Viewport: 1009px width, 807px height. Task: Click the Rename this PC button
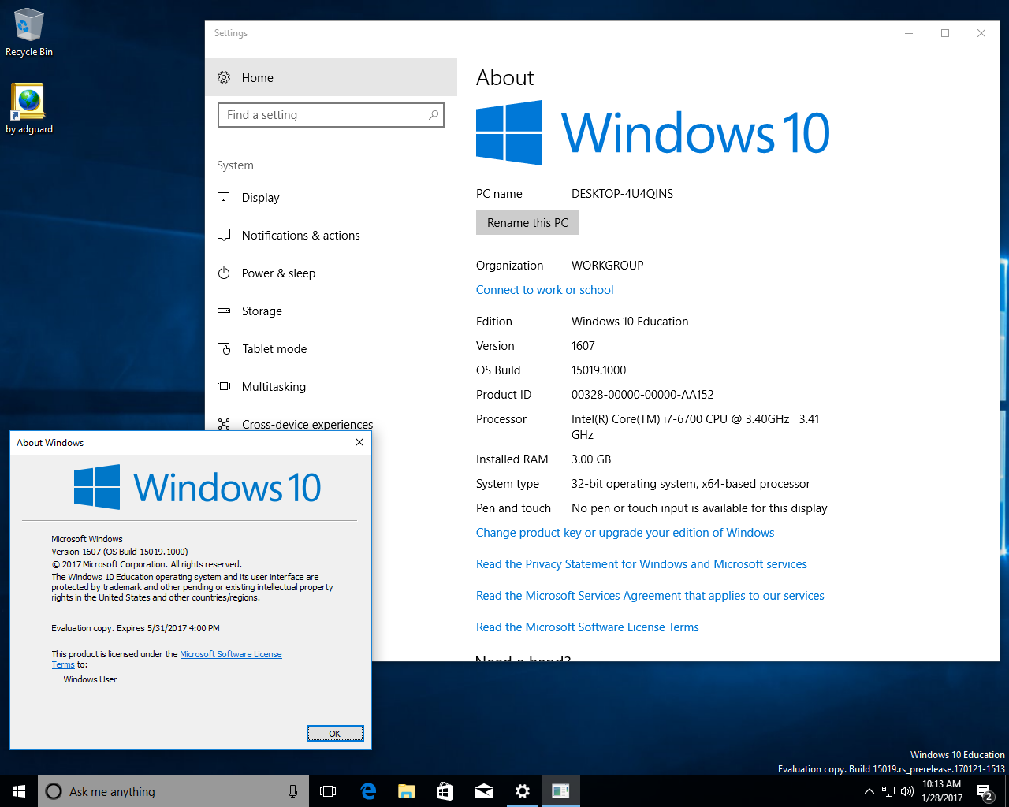tap(527, 222)
